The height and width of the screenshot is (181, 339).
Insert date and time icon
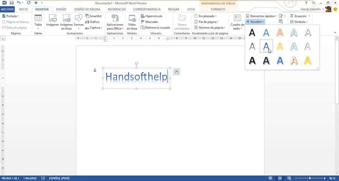click(281, 21)
